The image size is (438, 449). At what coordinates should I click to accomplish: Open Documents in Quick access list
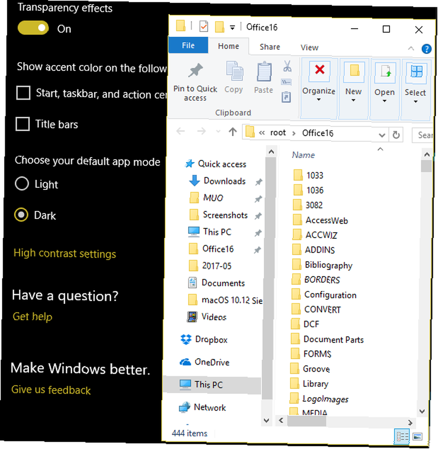216,283
